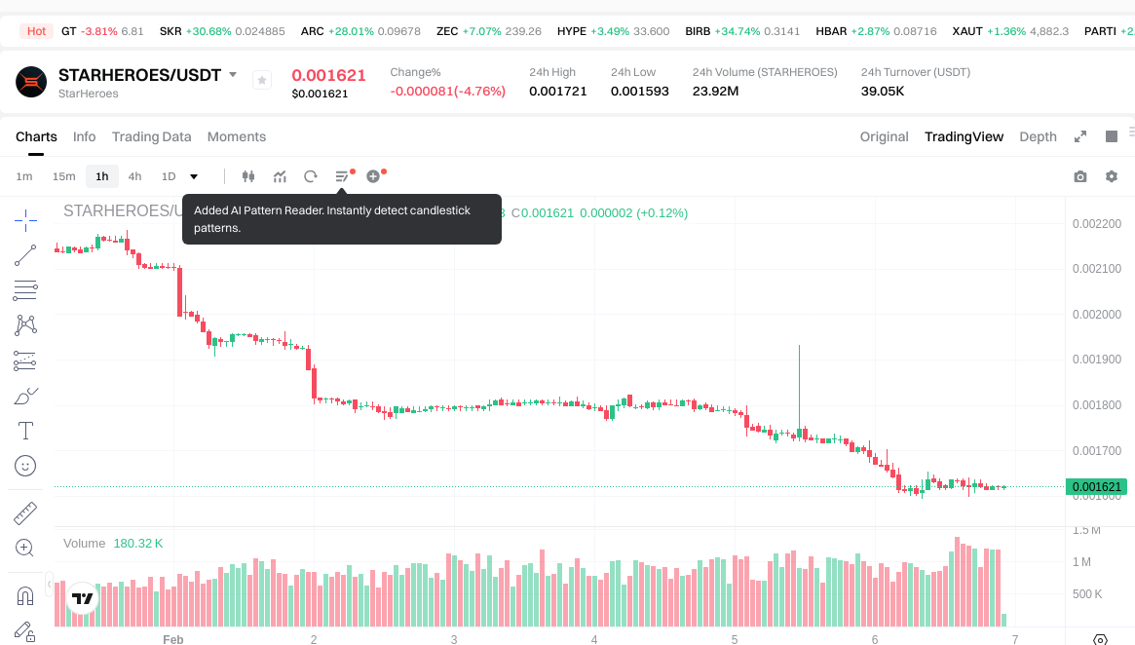Toggle fullscreen chart expand arrows

1079,136
